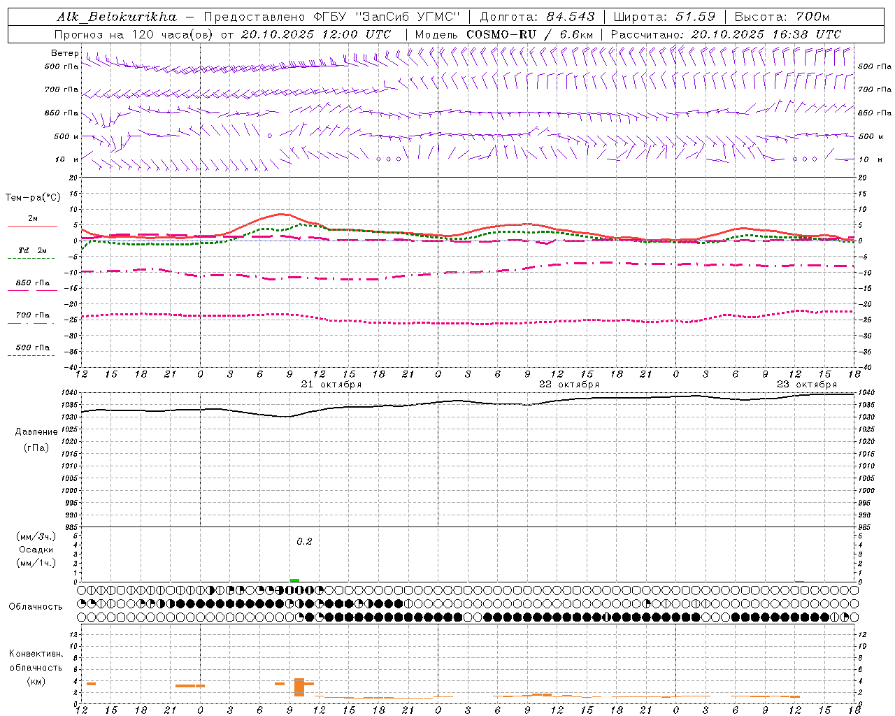Click the Alk_Belokurikha station title
Image resolution: width=895 pixels, height=716 pixels.
117,17
